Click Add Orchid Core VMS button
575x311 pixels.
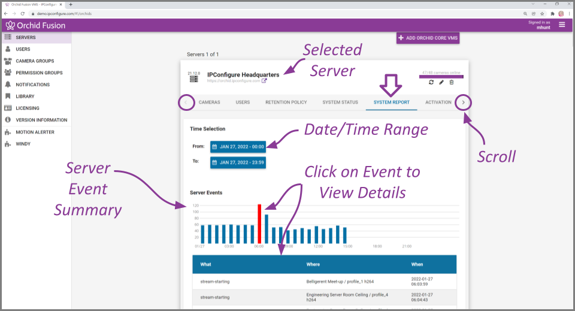[428, 38]
